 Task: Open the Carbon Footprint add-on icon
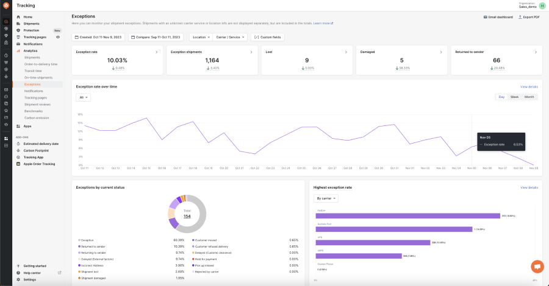[18, 150]
